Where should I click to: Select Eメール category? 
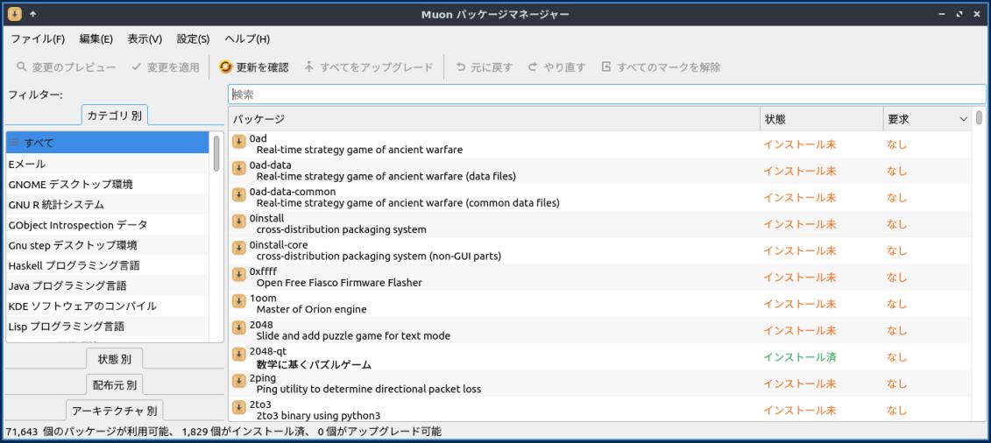108,164
